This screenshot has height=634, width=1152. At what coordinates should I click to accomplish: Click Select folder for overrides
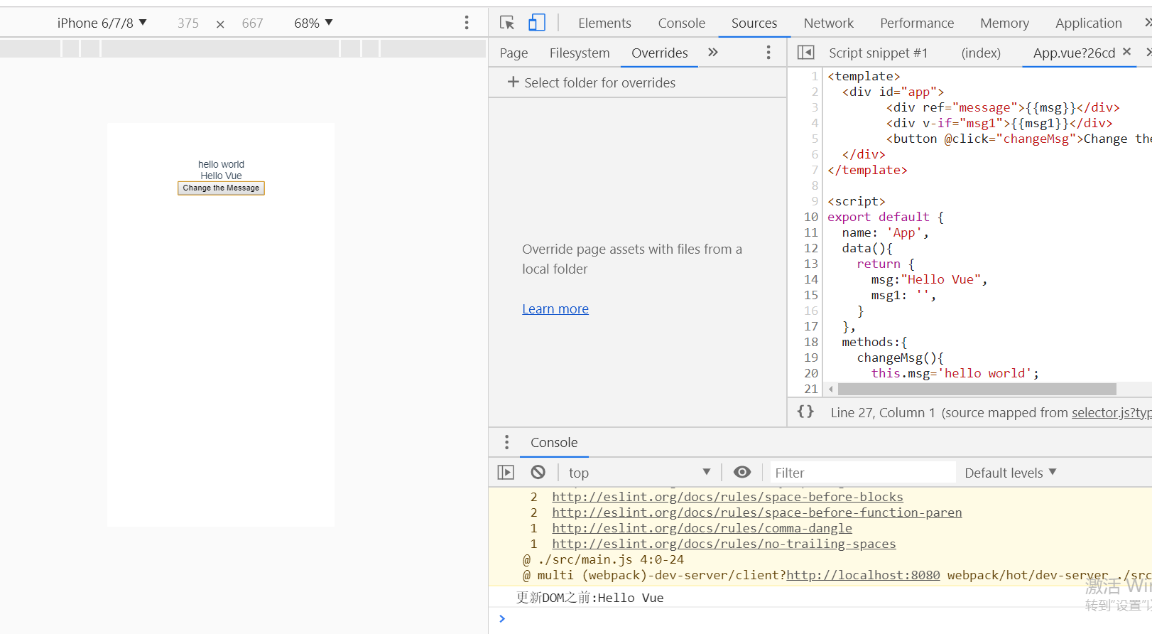pos(599,82)
